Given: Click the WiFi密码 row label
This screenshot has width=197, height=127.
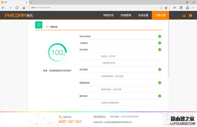Looking at the screenshot, I should (x=84, y=70).
